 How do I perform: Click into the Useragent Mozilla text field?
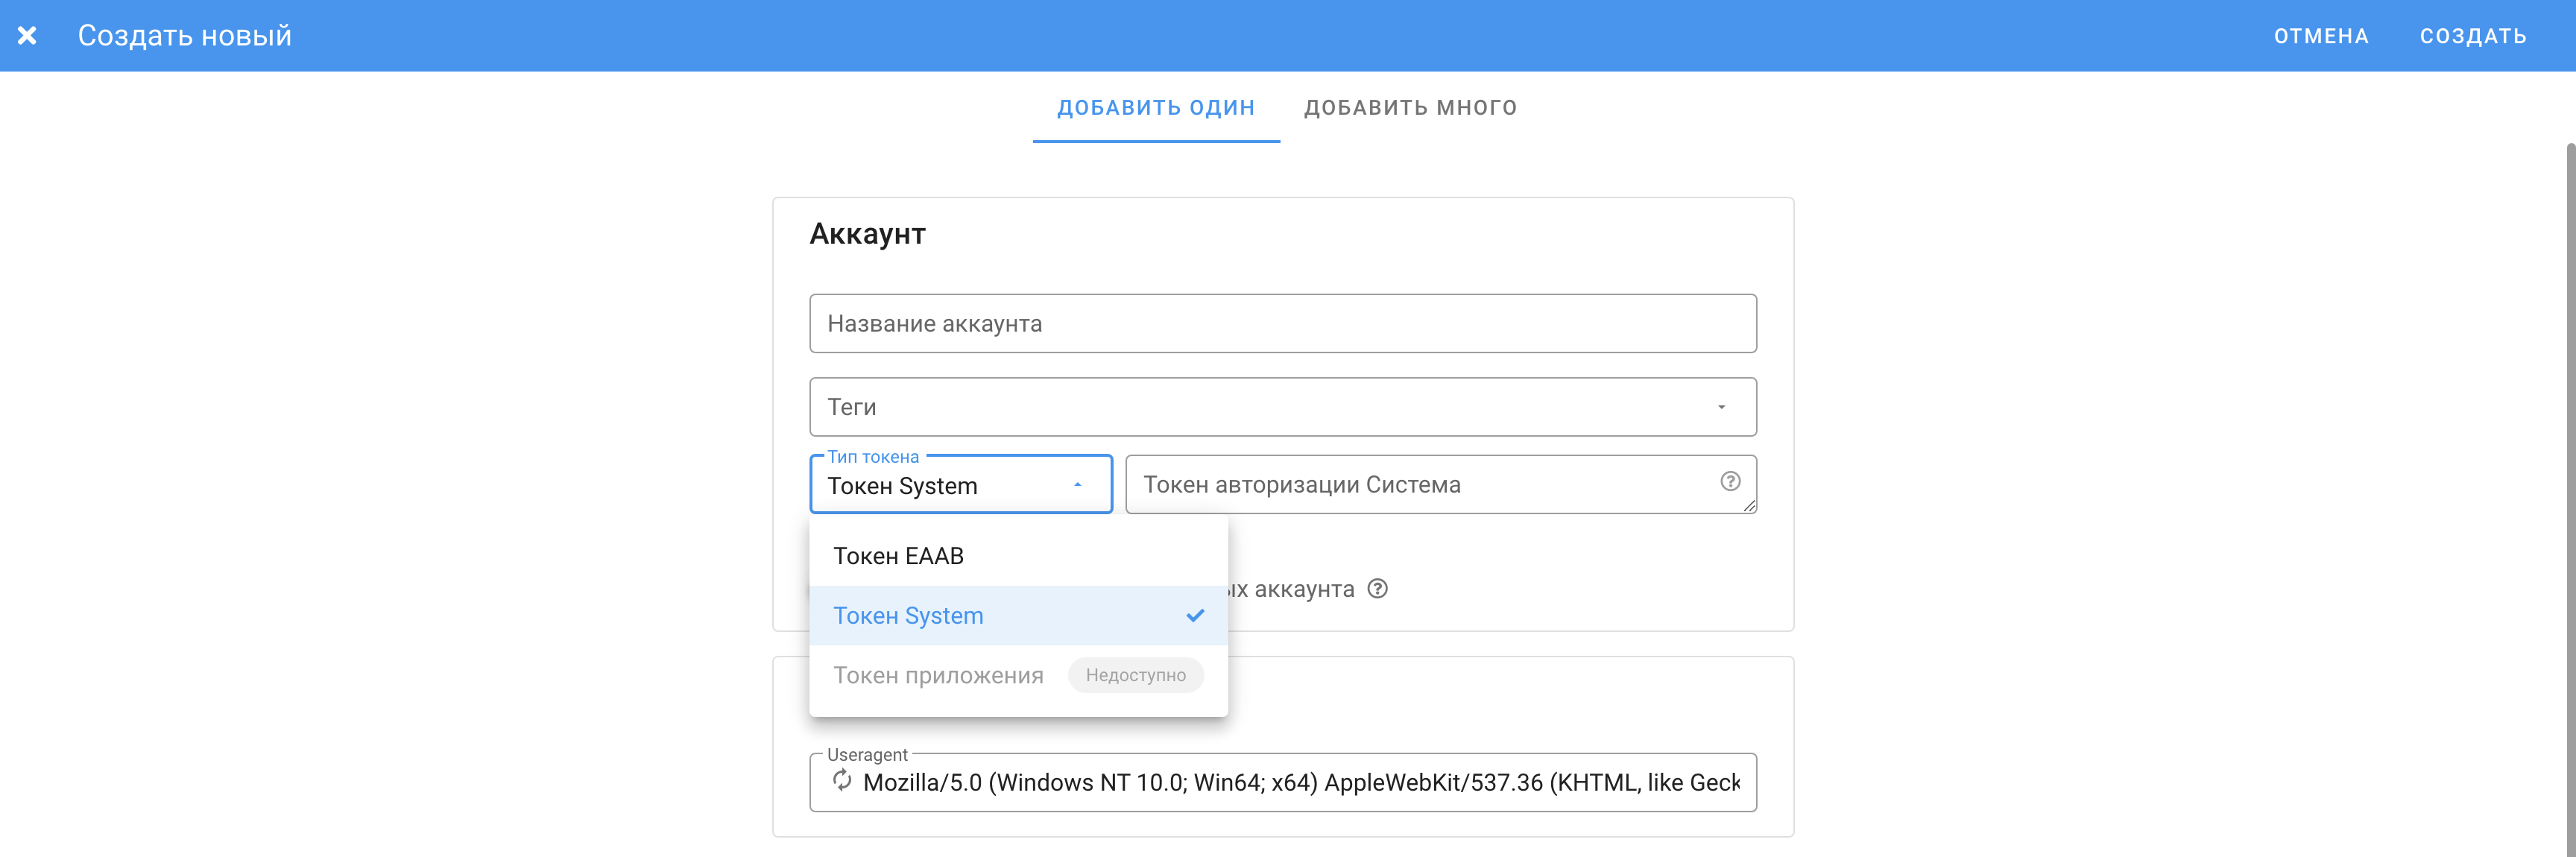[1300, 783]
